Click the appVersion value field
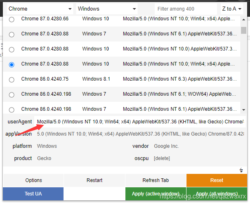250x204 pixels. [x=140, y=134]
